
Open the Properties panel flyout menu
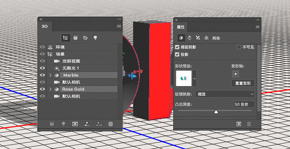(257, 27)
